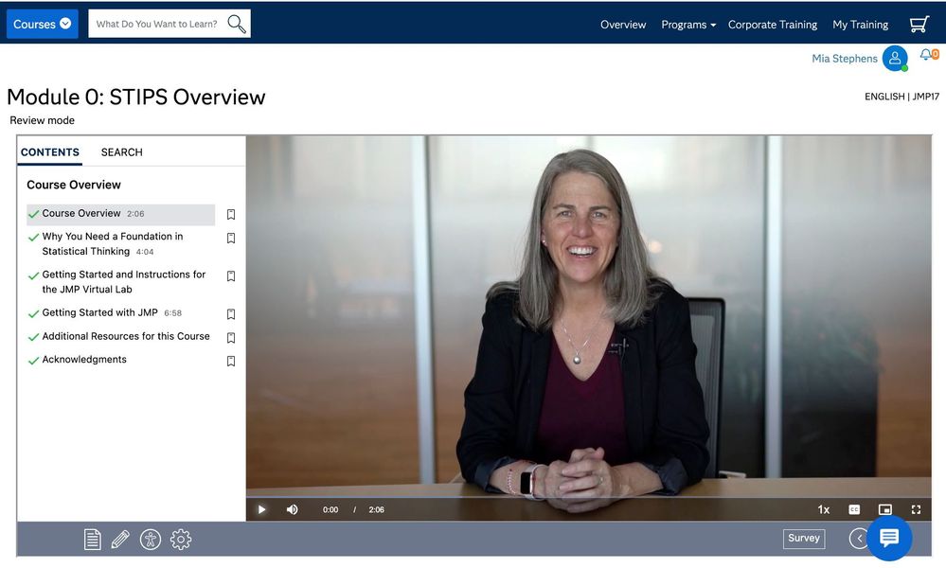Change the 1x playback speed
Image resolution: width=946 pixels, height=568 pixels.
click(824, 509)
